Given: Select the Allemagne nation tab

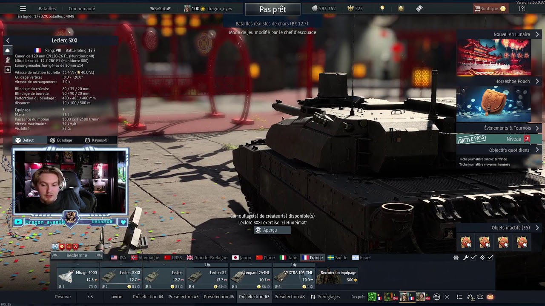Looking at the screenshot, I should tap(145, 258).
